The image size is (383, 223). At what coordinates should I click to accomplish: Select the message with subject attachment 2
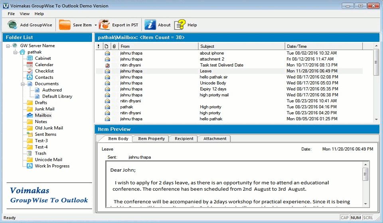229,59
